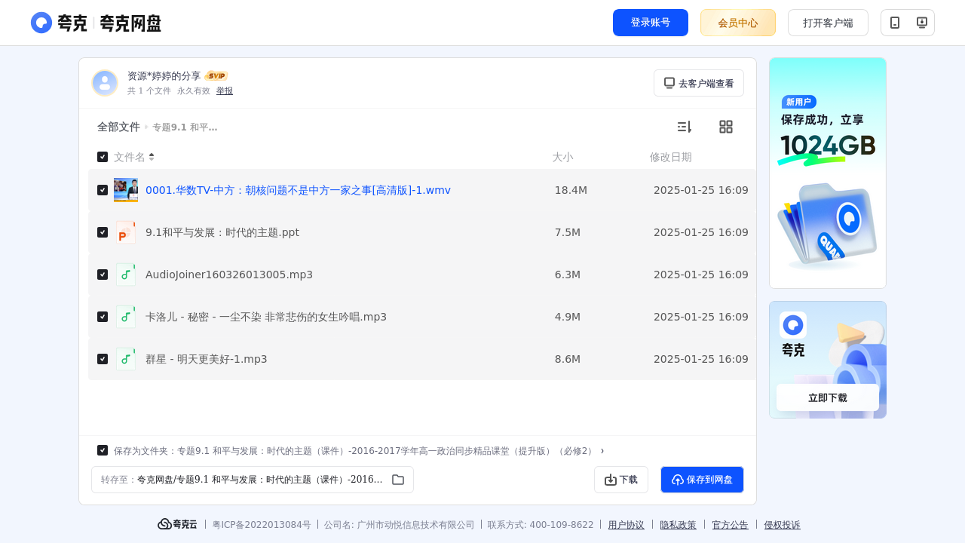Click the 专题9.1 和平... breadcrumb item
This screenshot has height=543, width=965.
click(x=185, y=127)
